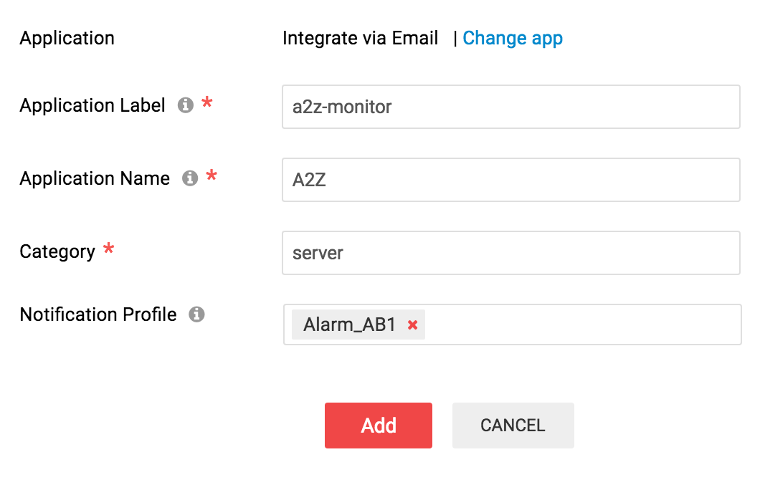
Task: Open the Change app link
Action: point(513,38)
